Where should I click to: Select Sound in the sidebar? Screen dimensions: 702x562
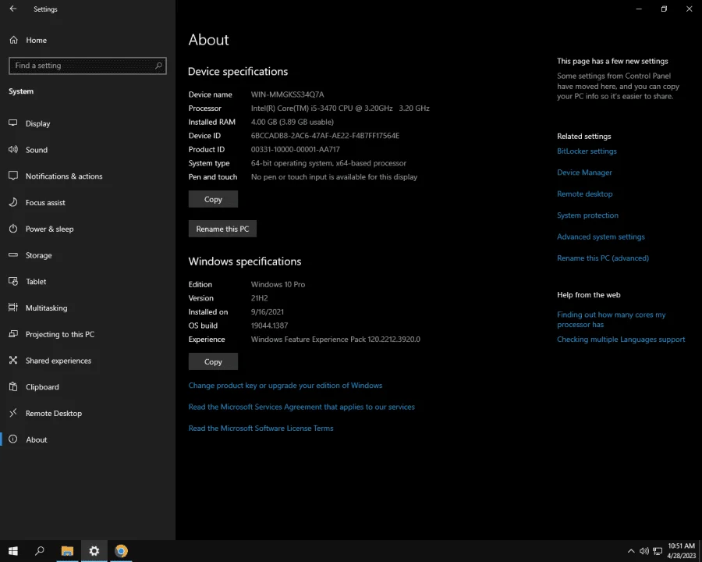click(36, 150)
